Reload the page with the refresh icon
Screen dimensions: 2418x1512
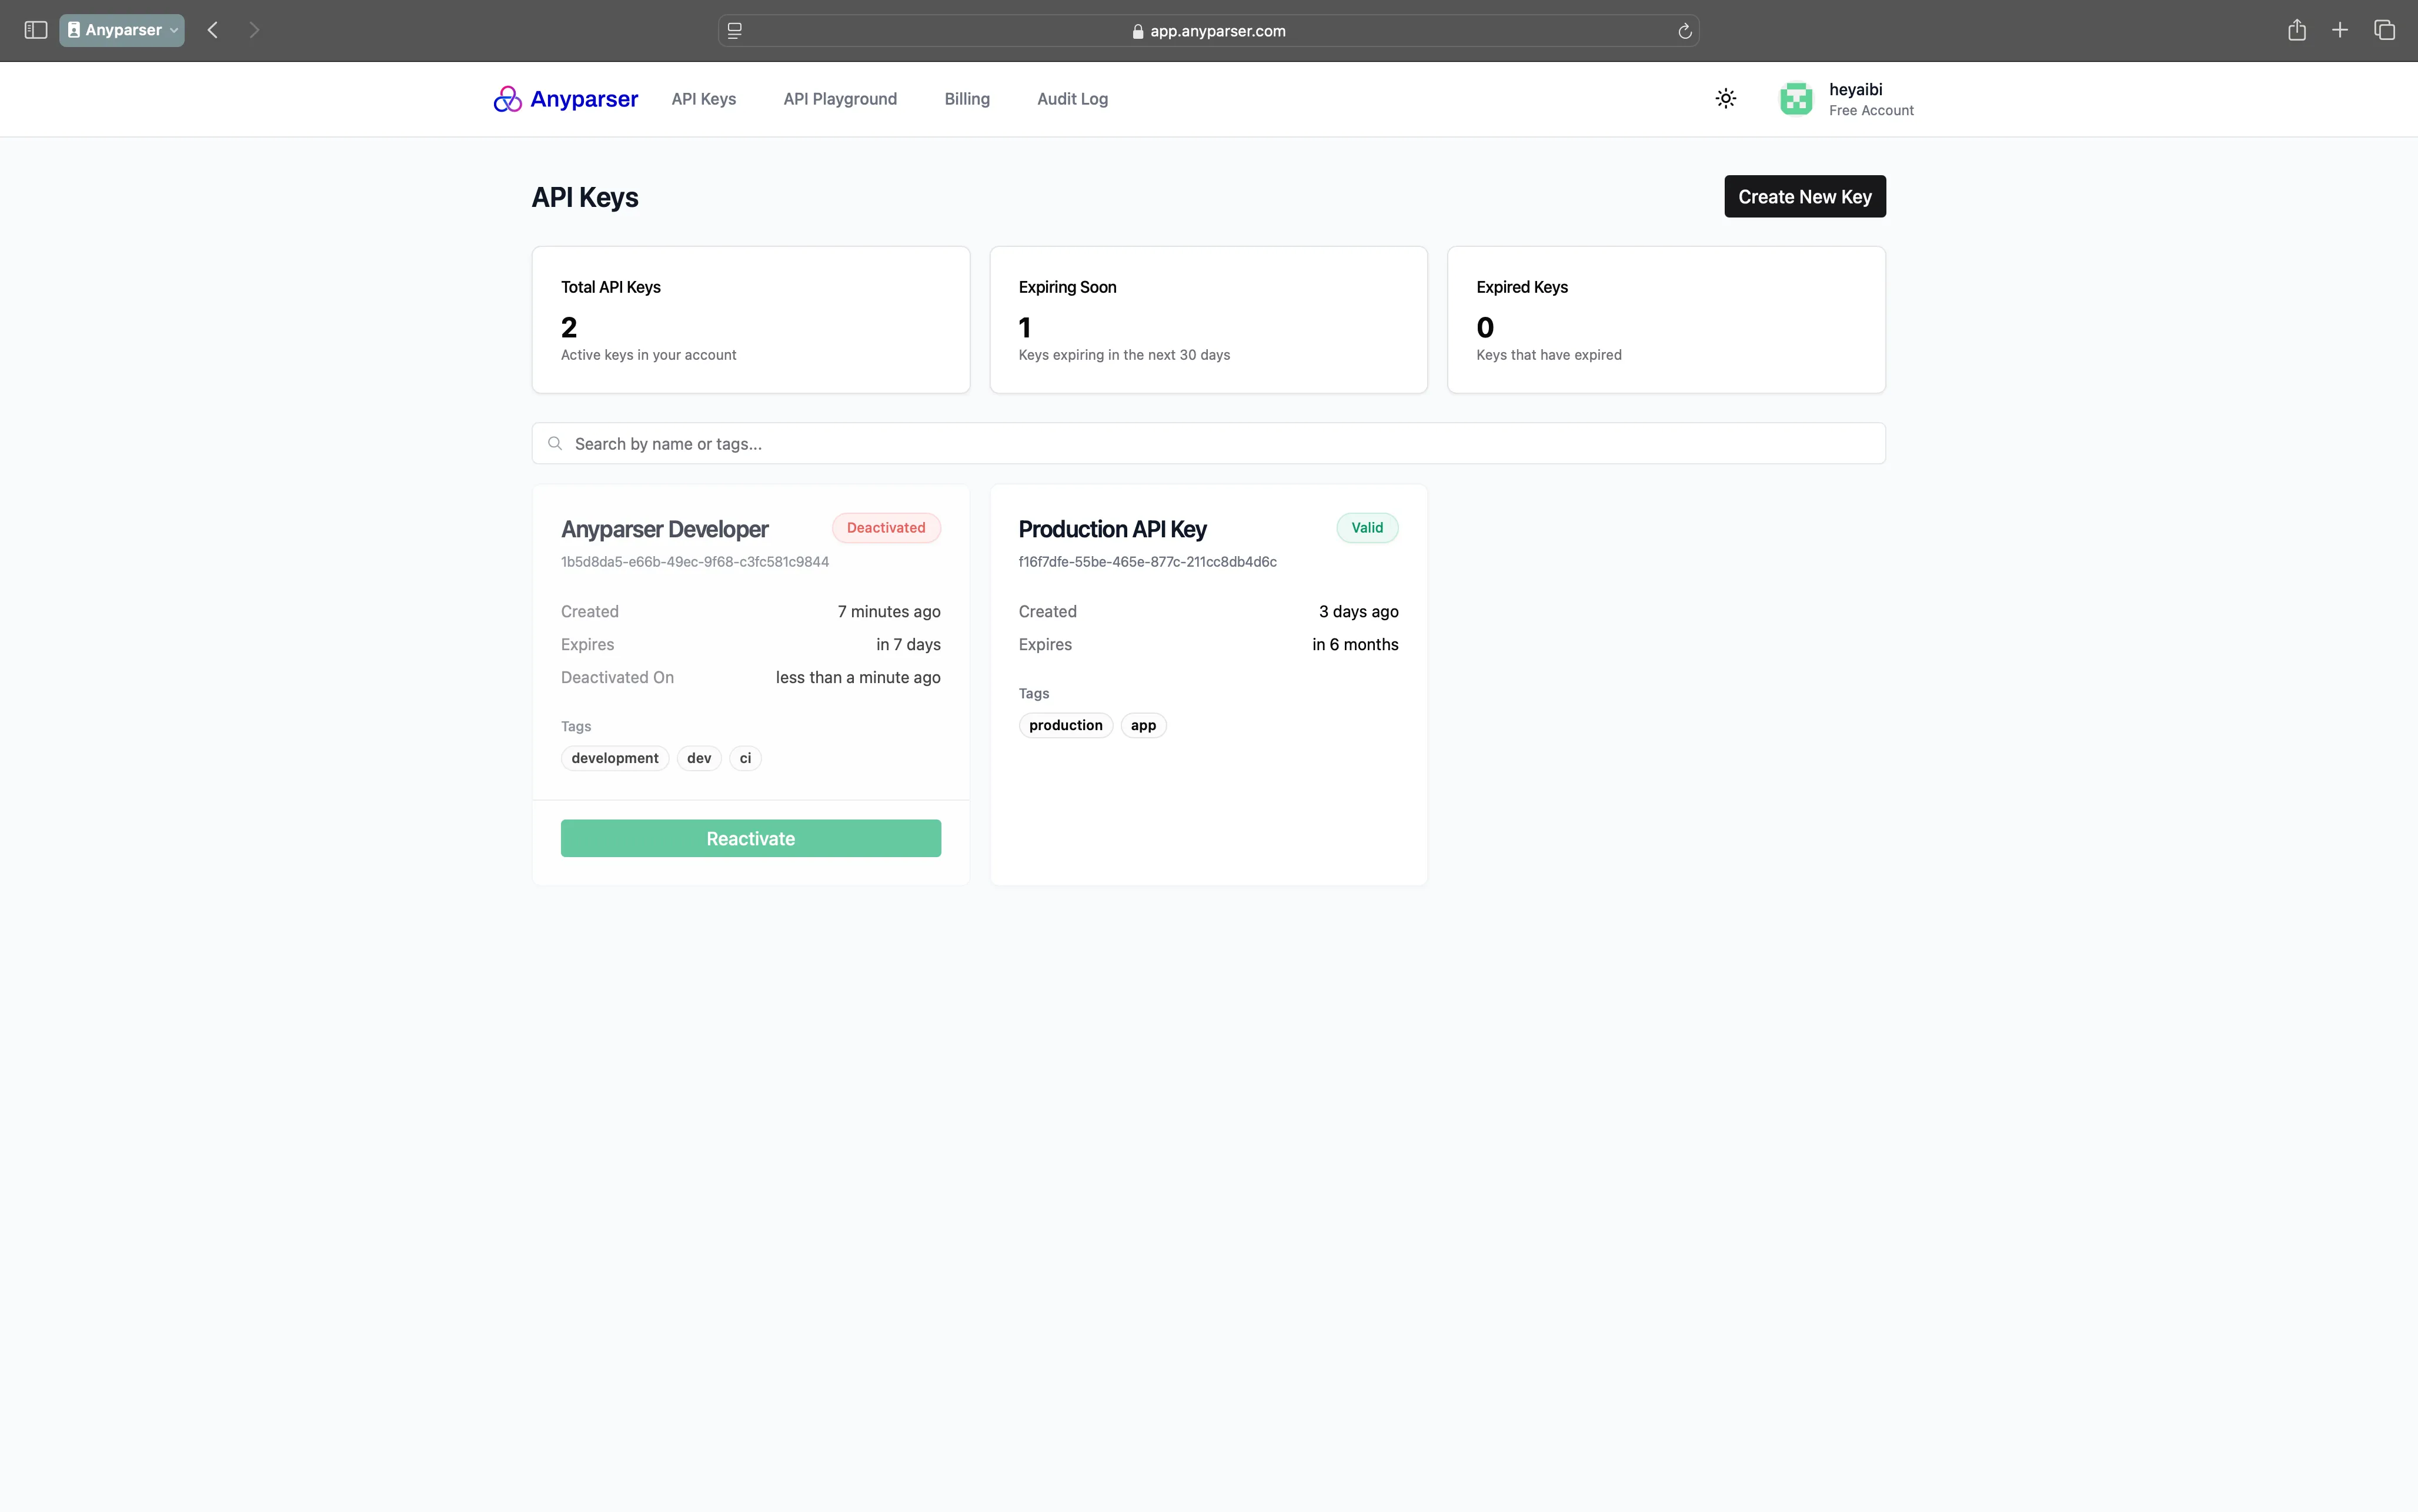click(1685, 31)
